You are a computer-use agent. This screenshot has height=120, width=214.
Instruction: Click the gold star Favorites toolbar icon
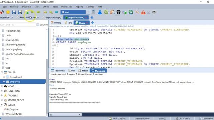(x=8, y=12)
